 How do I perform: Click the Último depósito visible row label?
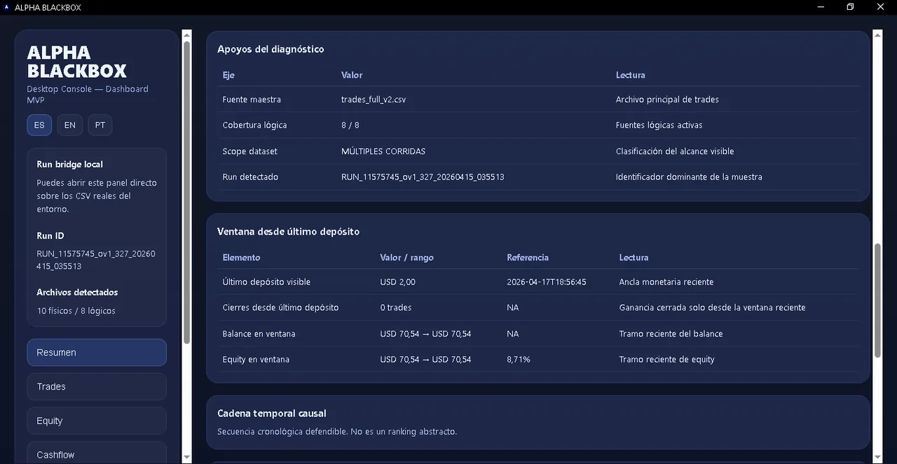pyautogui.click(x=266, y=282)
